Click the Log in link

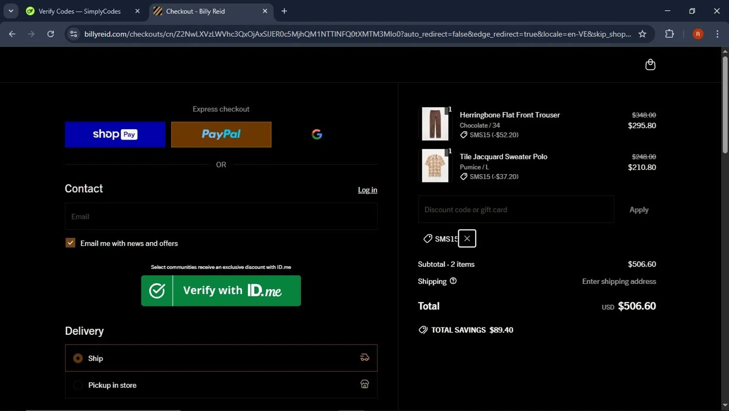pyautogui.click(x=367, y=190)
